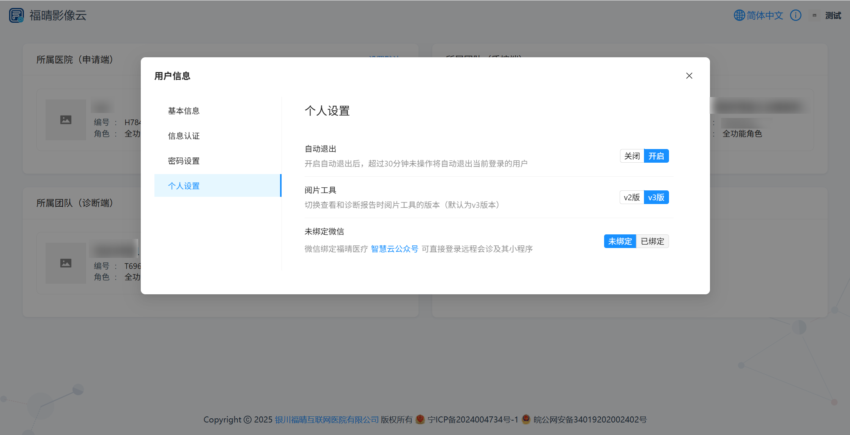Click the 福晴影像云 logo icon
850x435 pixels.
click(x=16, y=15)
